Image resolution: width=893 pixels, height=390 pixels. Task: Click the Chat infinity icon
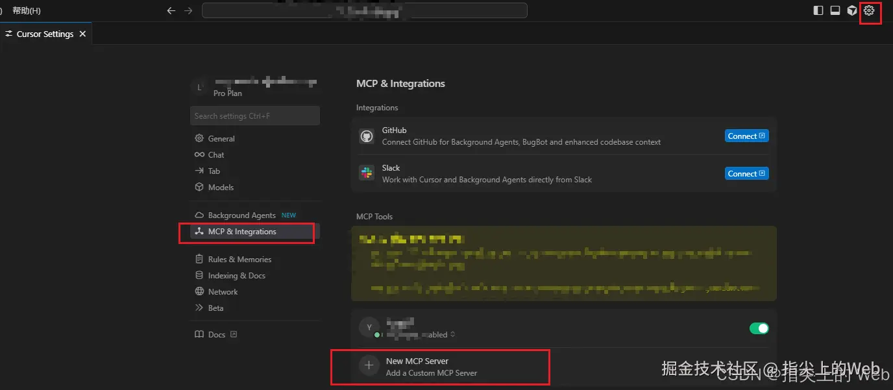(199, 154)
